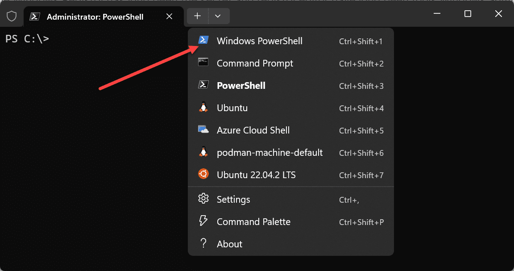514x271 pixels.
Task: Click the bold PowerShell profile icon
Action: click(x=203, y=85)
